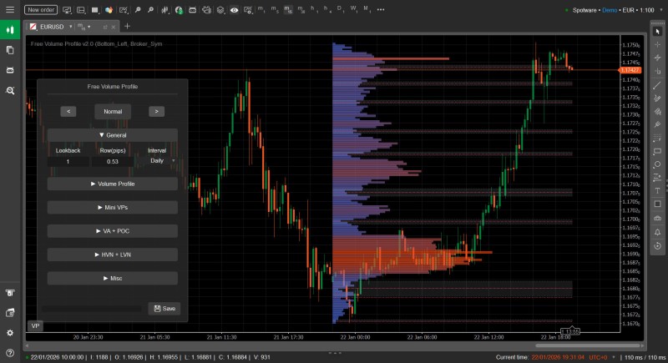Switch to W1 weekly timeframe
The width and height of the screenshot is (668, 363).
pyautogui.click(x=353, y=9)
